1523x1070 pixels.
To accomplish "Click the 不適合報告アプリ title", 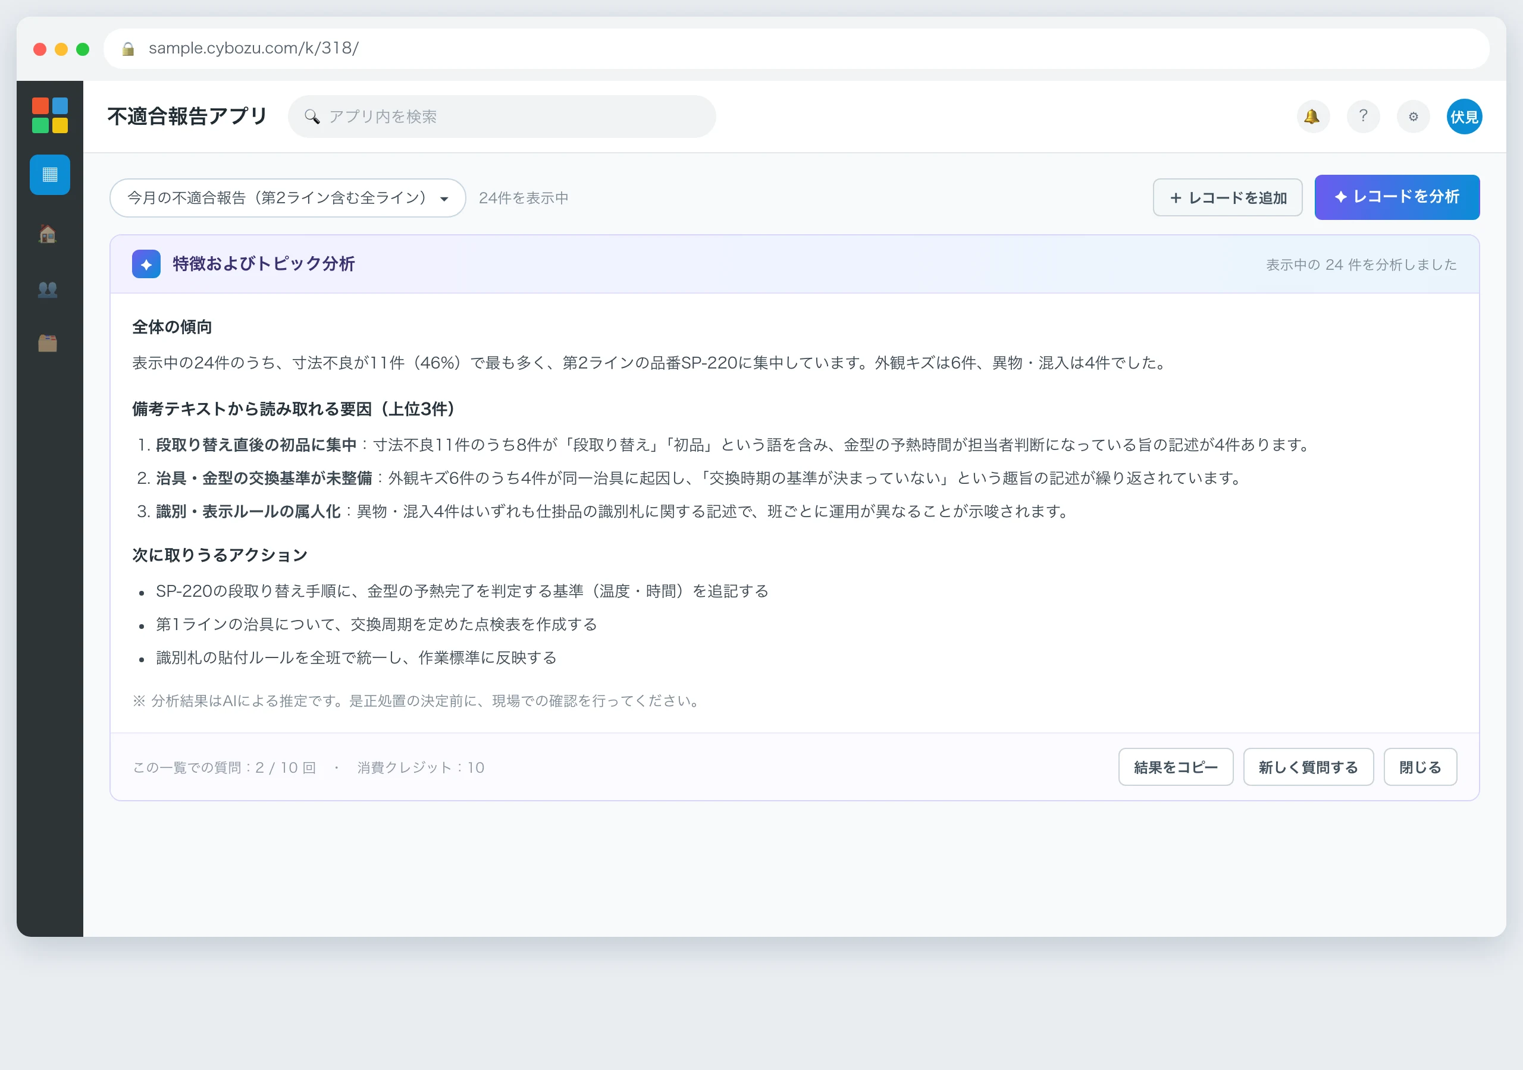I will click(187, 116).
